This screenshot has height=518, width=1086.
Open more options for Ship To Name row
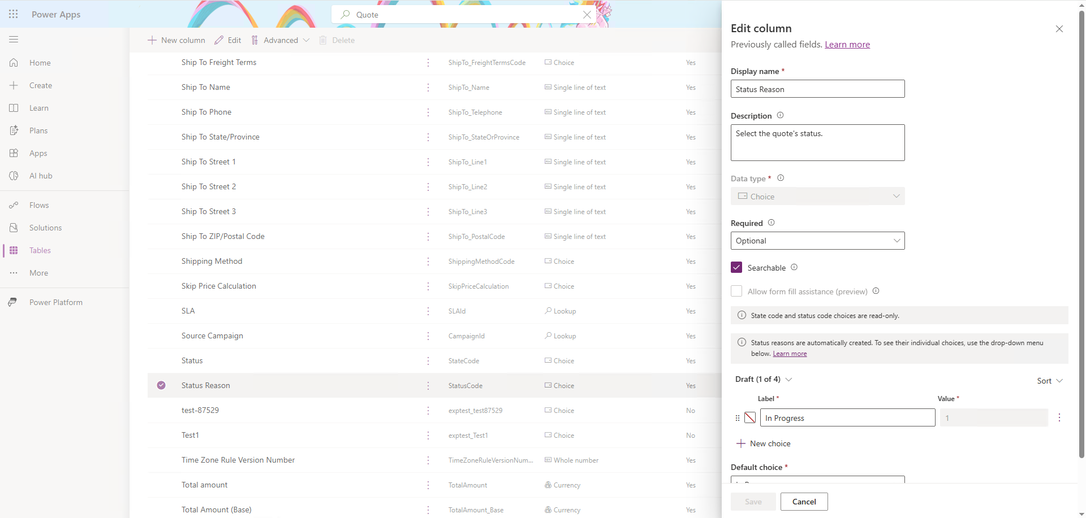coord(428,88)
